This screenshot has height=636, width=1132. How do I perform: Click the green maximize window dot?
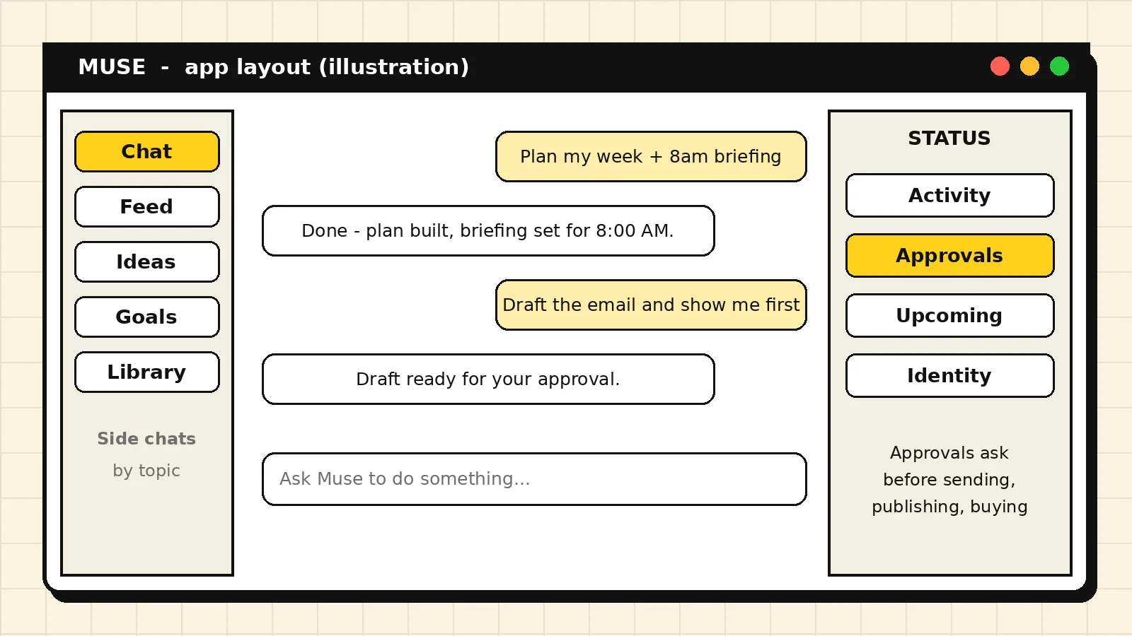click(x=1059, y=66)
